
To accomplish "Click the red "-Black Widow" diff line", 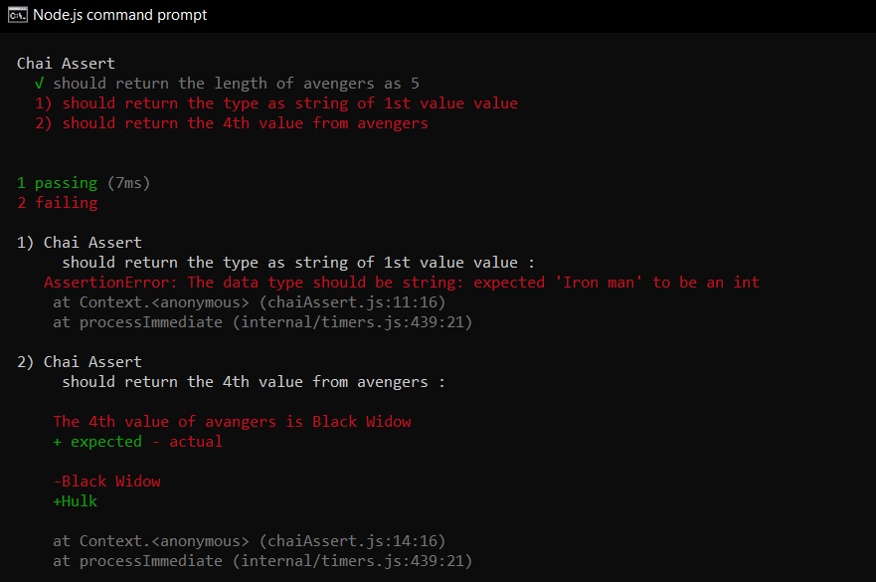I will coord(106,482).
